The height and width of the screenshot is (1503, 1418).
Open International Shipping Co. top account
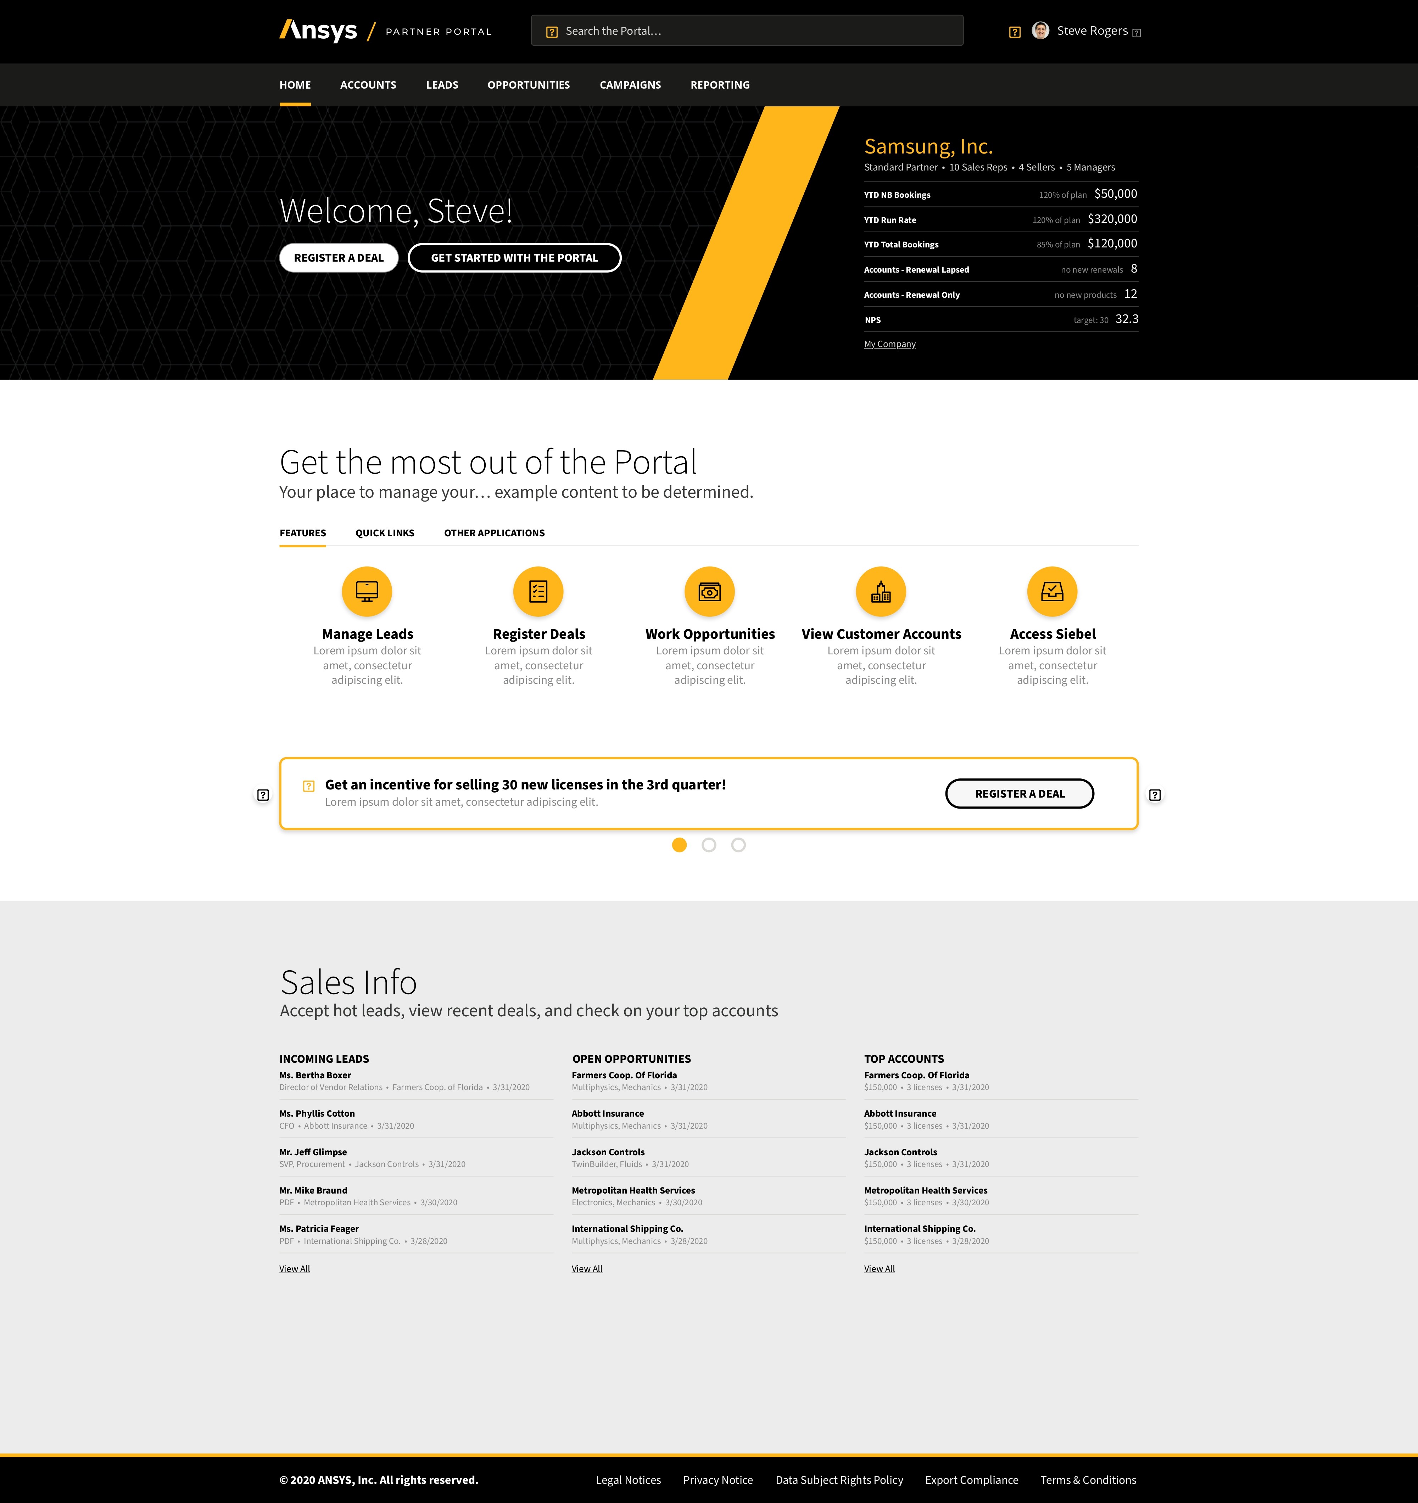click(x=920, y=1229)
